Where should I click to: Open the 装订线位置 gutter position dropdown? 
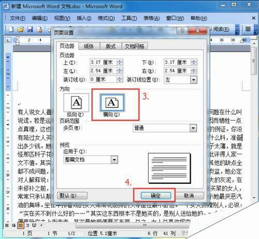point(194,80)
